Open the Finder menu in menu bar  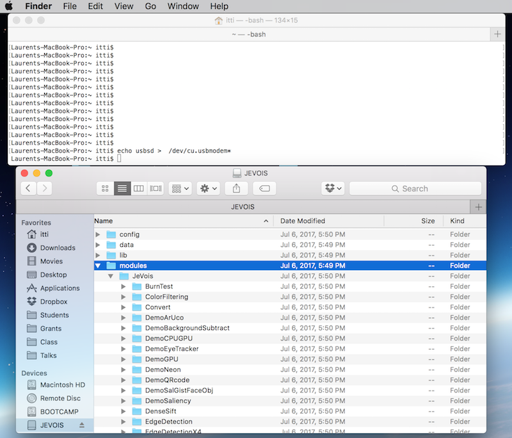[38, 6]
